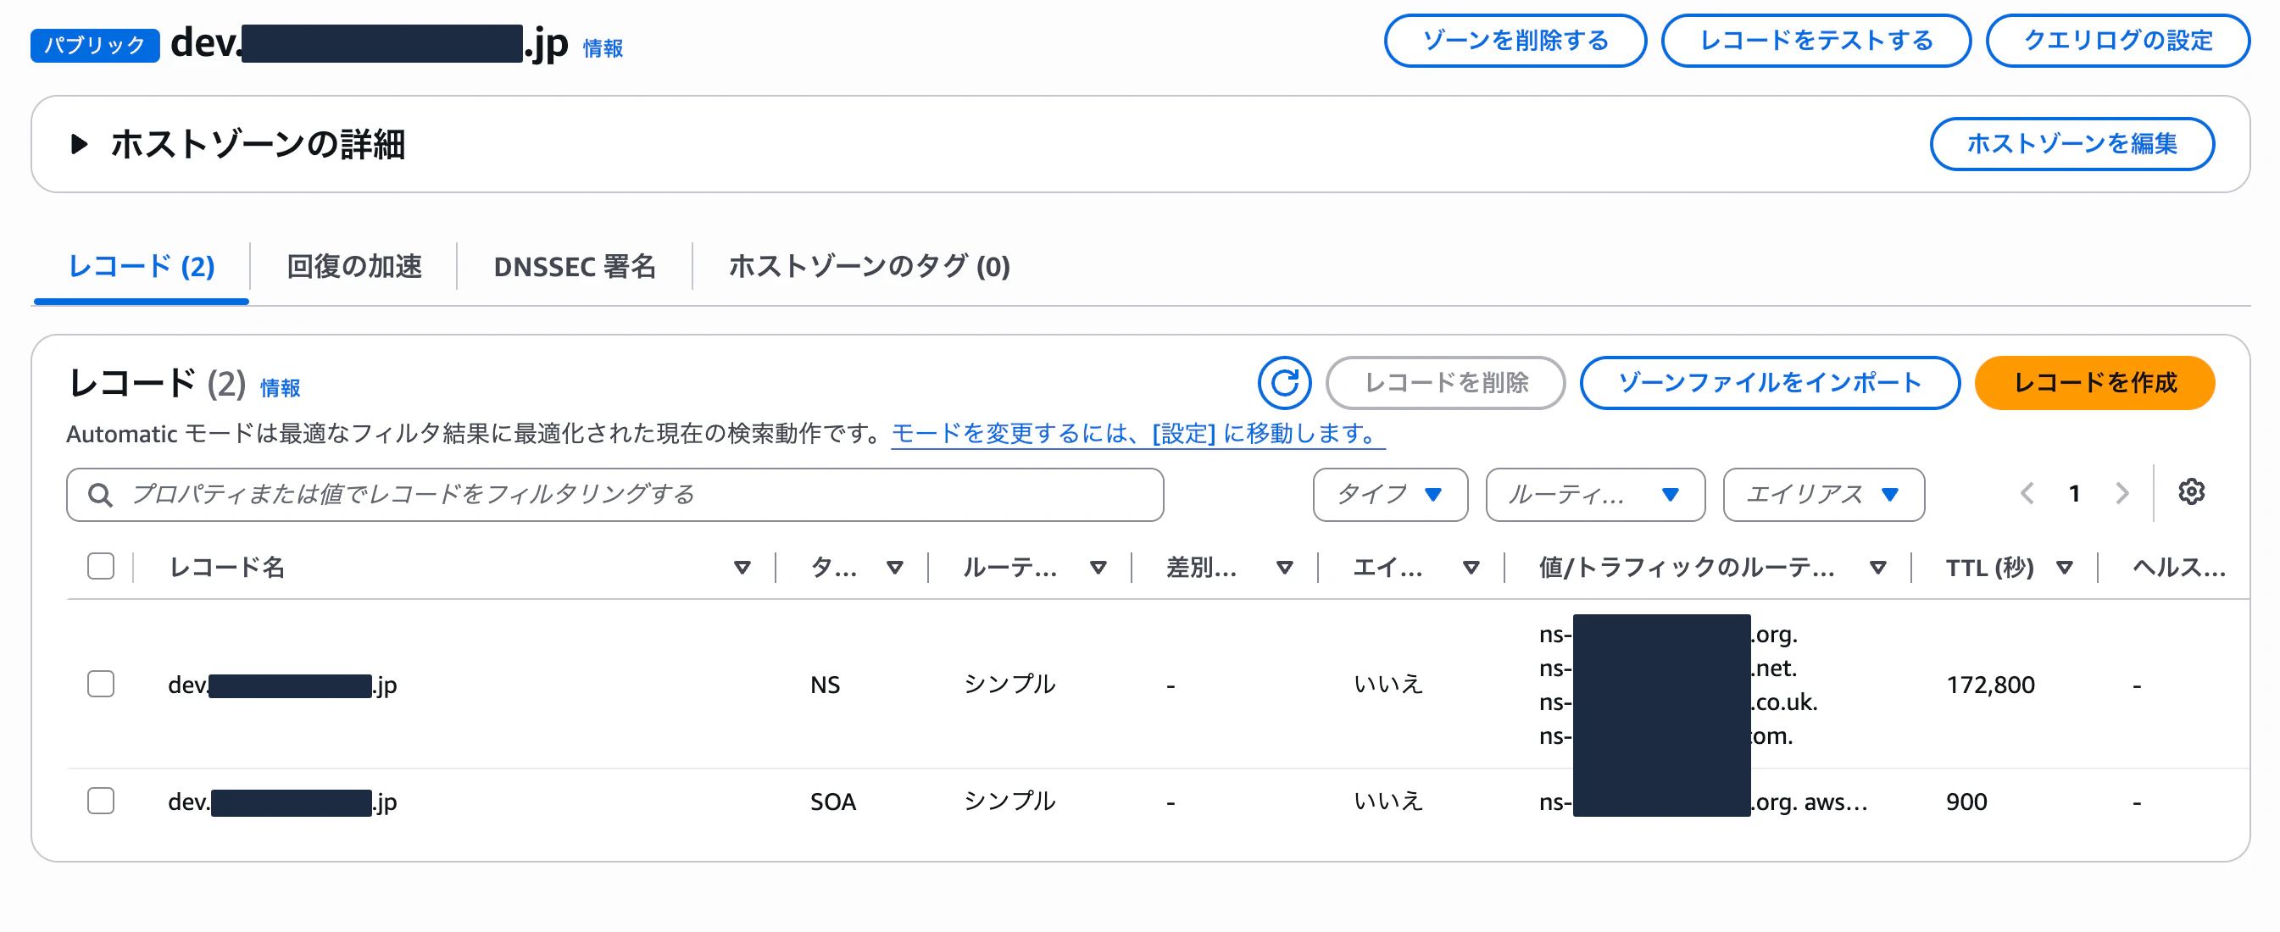
Task: Go to next page chevron
Action: coord(2122,493)
